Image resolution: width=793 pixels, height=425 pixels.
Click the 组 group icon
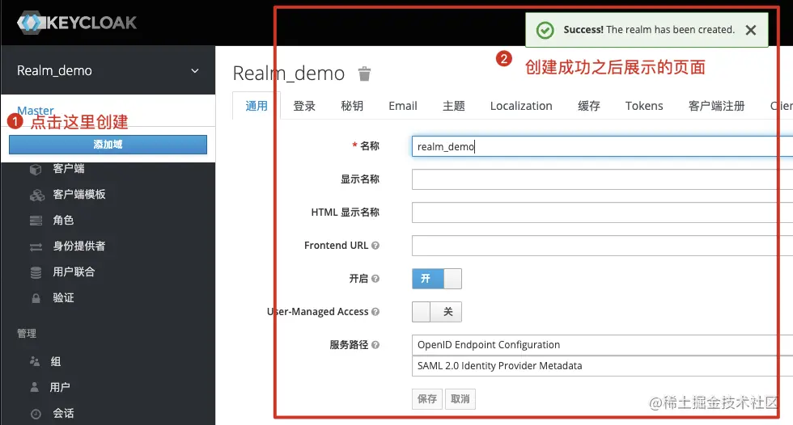coord(35,361)
